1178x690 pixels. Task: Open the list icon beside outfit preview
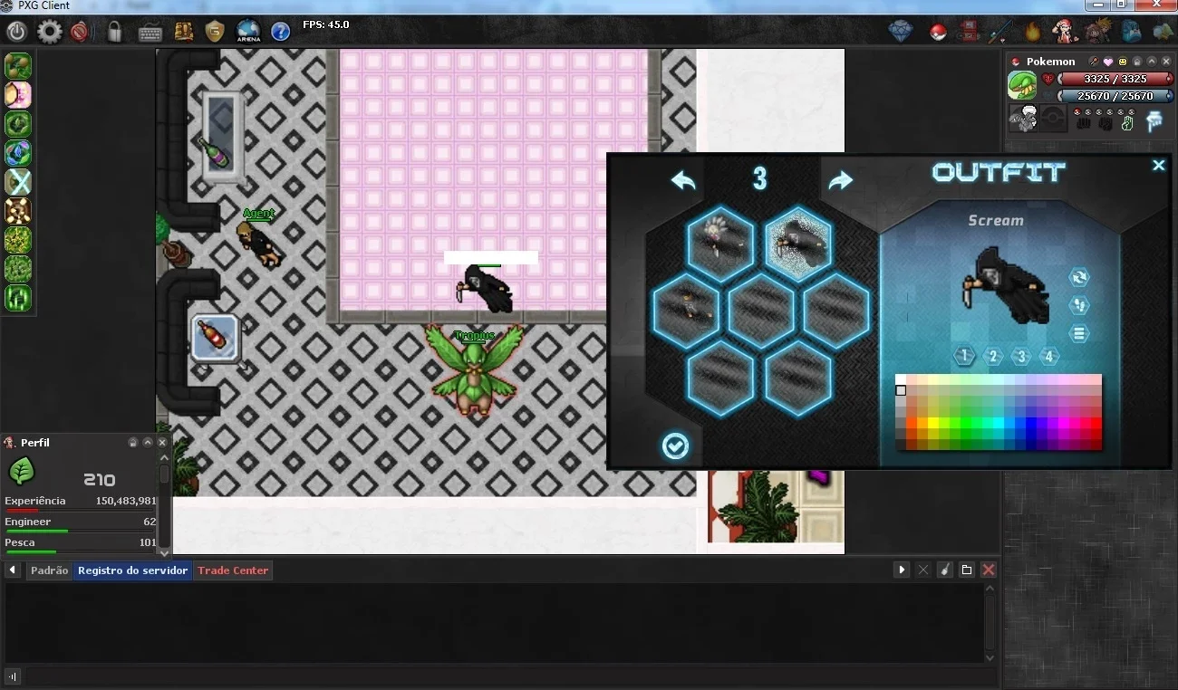click(x=1078, y=333)
